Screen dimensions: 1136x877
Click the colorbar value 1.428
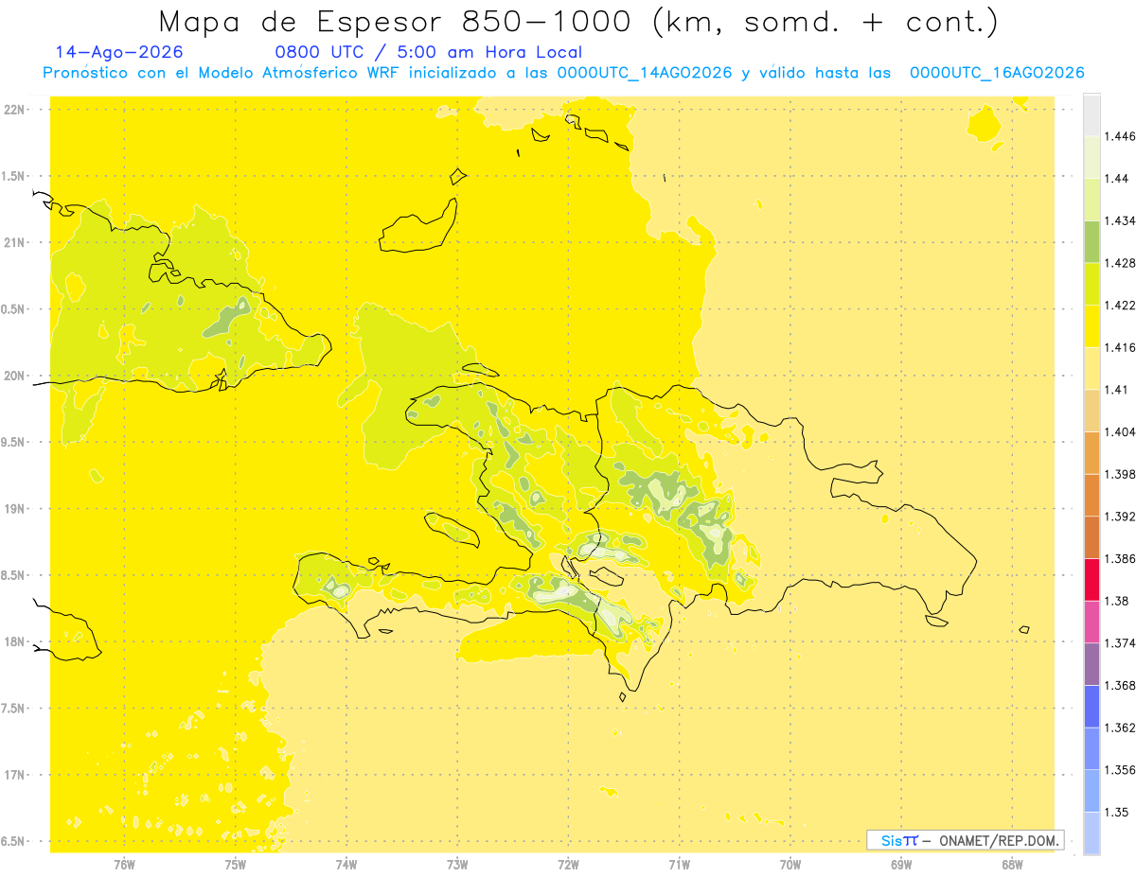pyautogui.click(x=1122, y=263)
